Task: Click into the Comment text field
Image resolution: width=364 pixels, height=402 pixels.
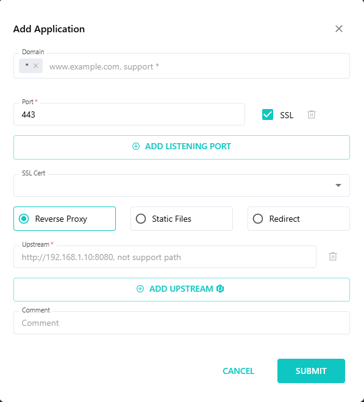Action: click(182, 323)
